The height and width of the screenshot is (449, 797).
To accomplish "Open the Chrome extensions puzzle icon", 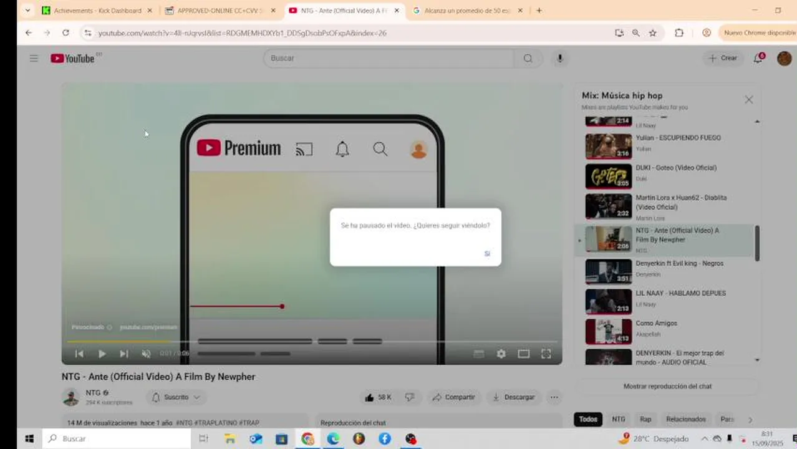I will 679,33.
